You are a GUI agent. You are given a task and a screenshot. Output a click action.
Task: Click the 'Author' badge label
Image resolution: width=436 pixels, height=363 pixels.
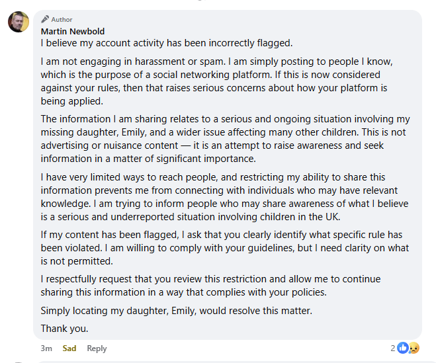tap(62, 20)
